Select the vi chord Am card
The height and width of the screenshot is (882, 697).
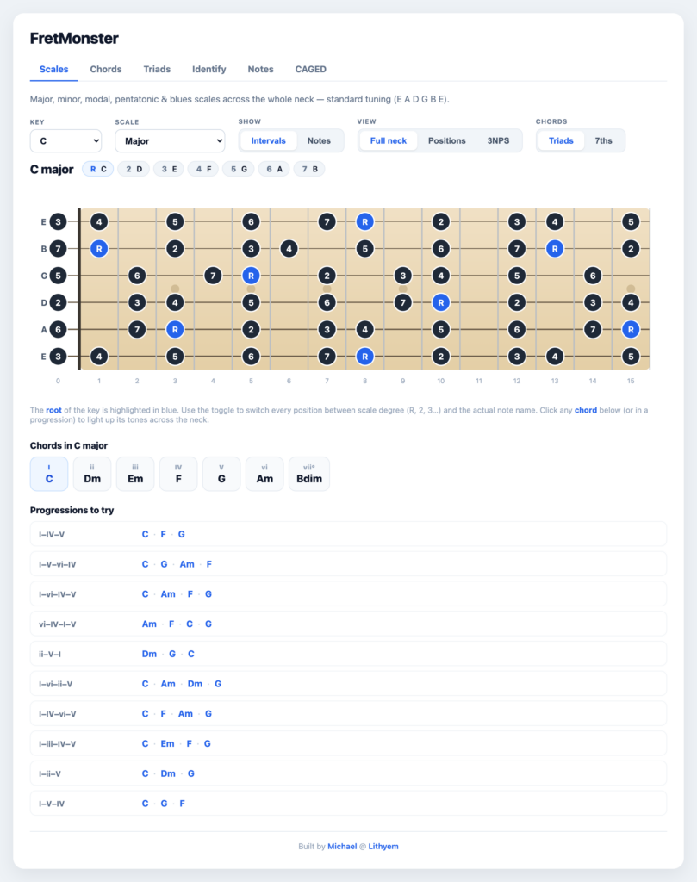[x=264, y=474]
